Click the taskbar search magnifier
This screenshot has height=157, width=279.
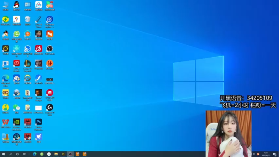pyautogui.click(x=10, y=154)
